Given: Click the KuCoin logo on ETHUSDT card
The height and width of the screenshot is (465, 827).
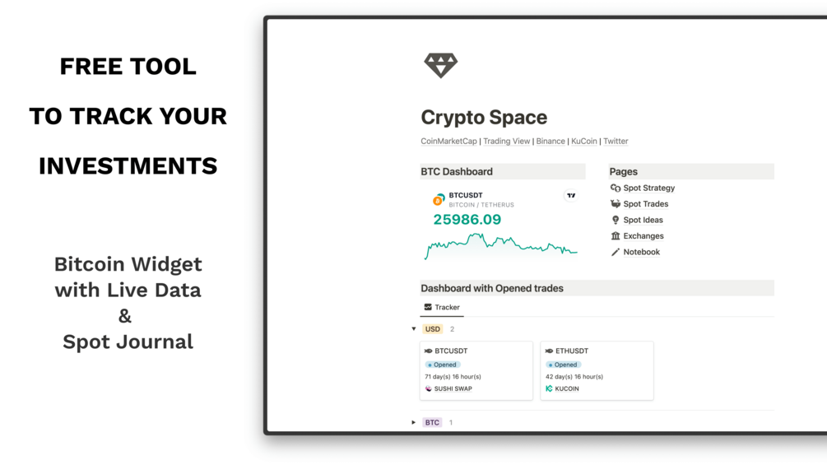Looking at the screenshot, I should tap(549, 388).
